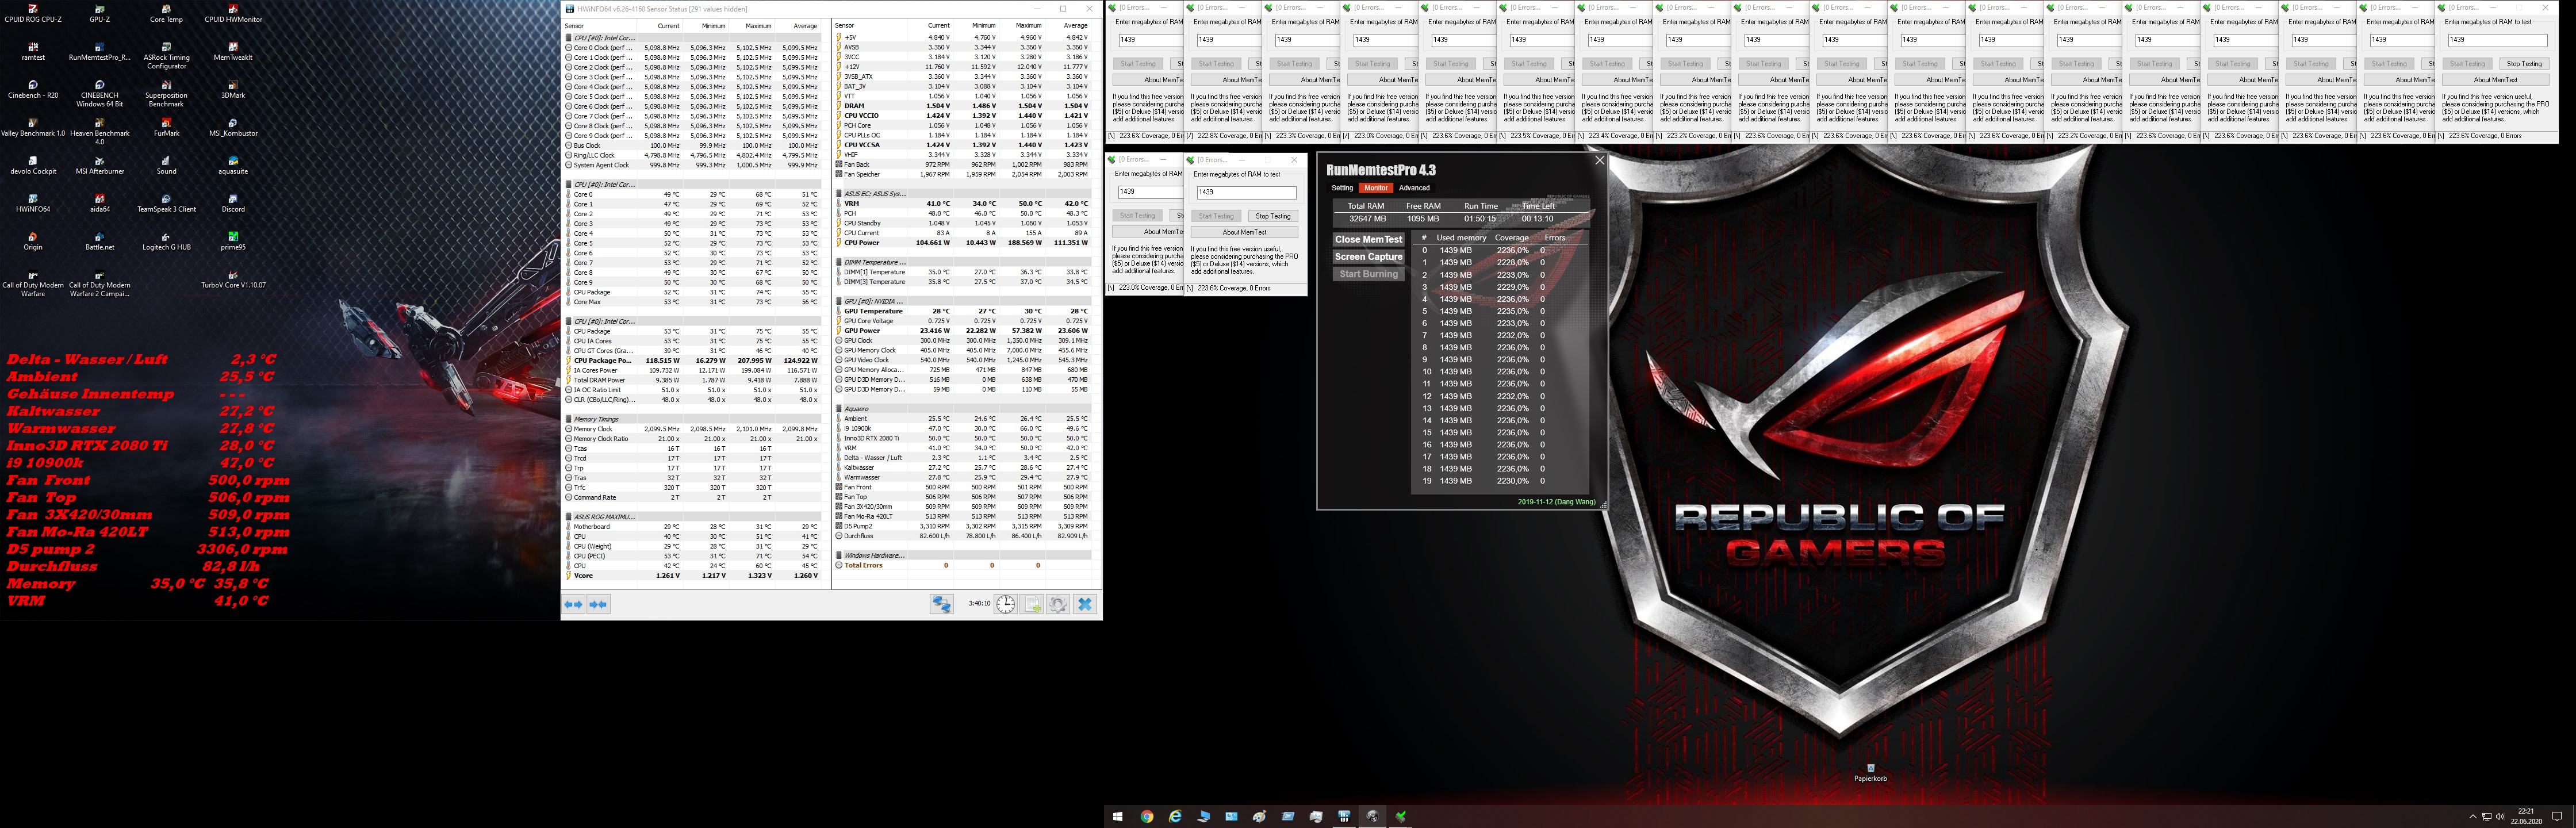The height and width of the screenshot is (828, 2576).
Task: Select the prime95 desktop icon
Action: [233, 241]
